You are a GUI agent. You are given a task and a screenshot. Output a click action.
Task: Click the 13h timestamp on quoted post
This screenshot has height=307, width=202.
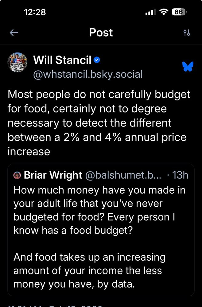coord(181,175)
